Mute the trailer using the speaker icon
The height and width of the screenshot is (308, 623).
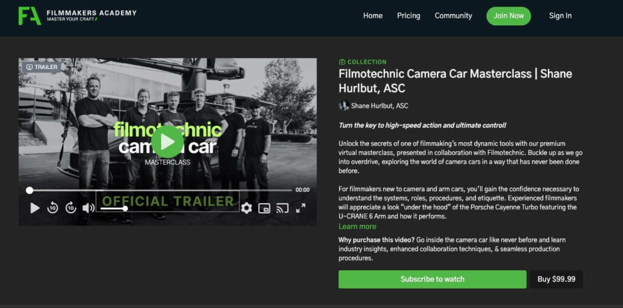tap(88, 208)
